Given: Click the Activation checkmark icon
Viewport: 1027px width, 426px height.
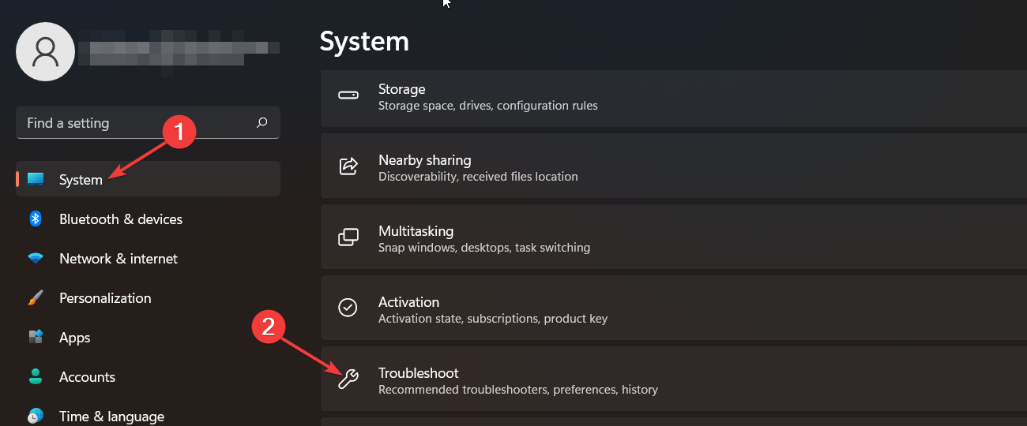Looking at the screenshot, I should [x=348, y=308].
